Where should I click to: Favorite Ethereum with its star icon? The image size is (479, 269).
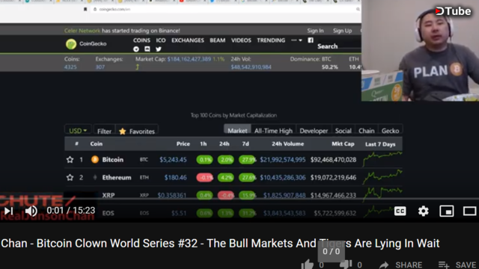70,178
